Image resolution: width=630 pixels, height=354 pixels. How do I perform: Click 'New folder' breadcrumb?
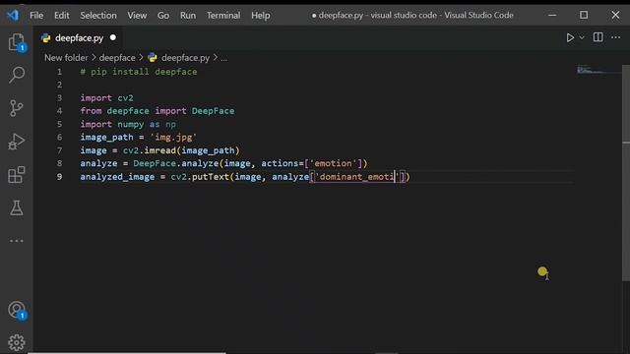[66, 58]
